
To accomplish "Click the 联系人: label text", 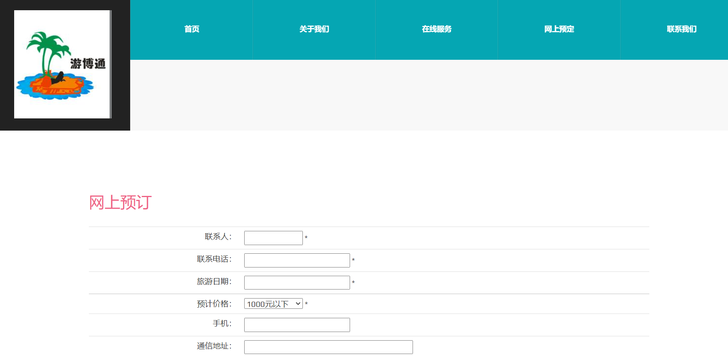I will pos(218,236).
